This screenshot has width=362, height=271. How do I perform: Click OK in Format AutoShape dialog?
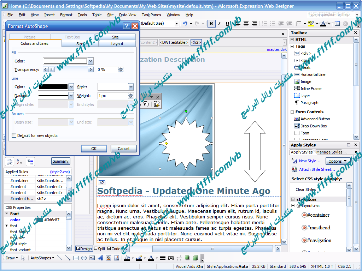(94, 149)
